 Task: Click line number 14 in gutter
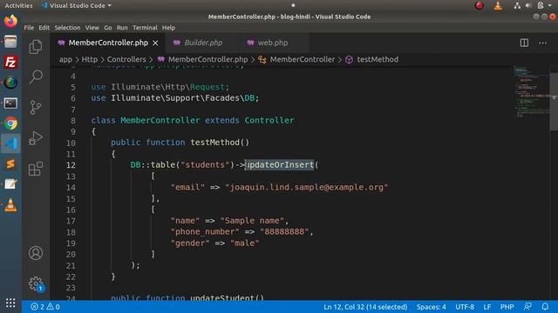71,188
